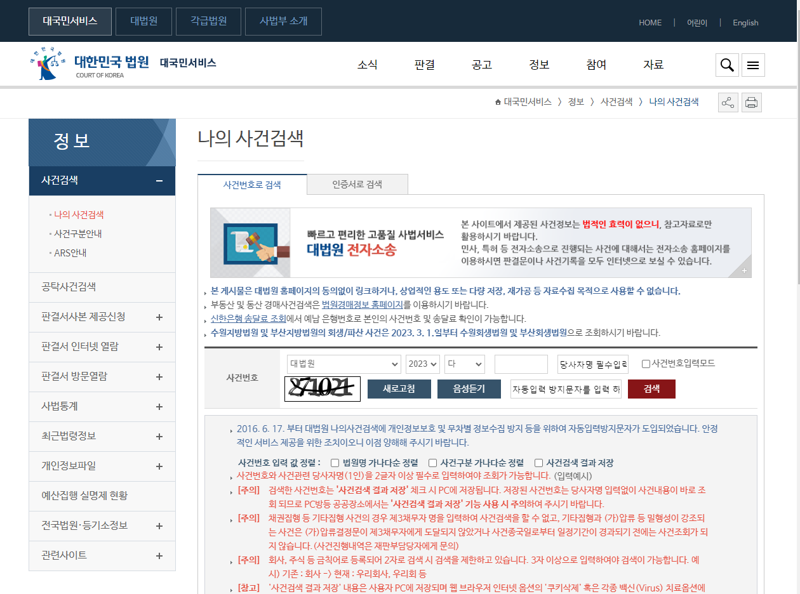The height and width of the screenshot is (594, 800).
Task: Open the 판결 menu in the navigation
Action: 423,64
